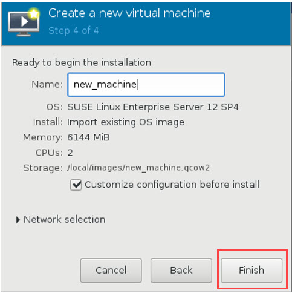Expand the Network selection triangle
This screenshot has height=293, width=292.
coord(18,220)
